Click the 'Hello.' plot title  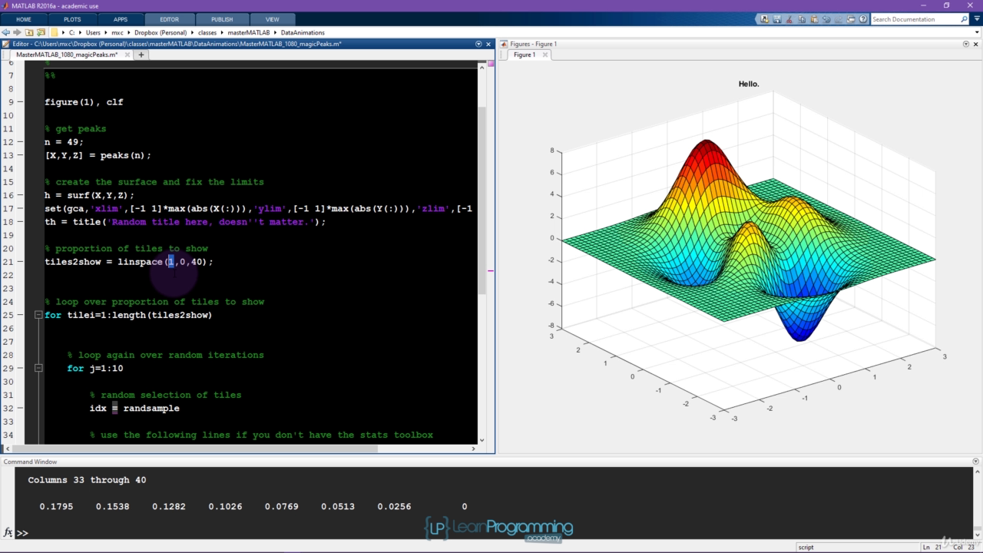click(749, 84)
